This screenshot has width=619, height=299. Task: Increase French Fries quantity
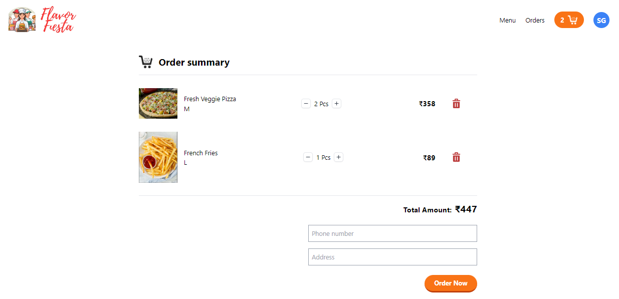pyautogui.click(x=339, y=157)
